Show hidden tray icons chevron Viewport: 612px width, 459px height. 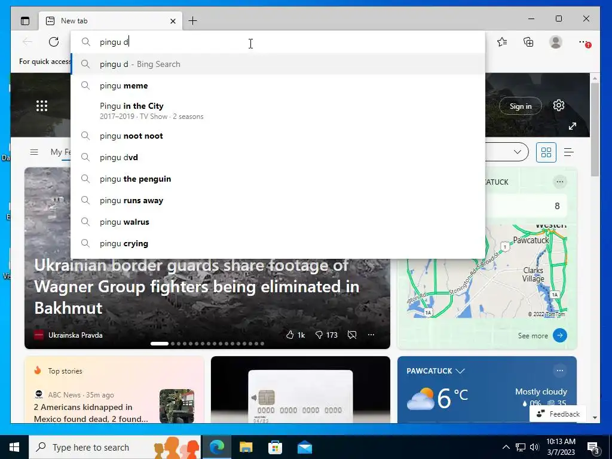506,447
